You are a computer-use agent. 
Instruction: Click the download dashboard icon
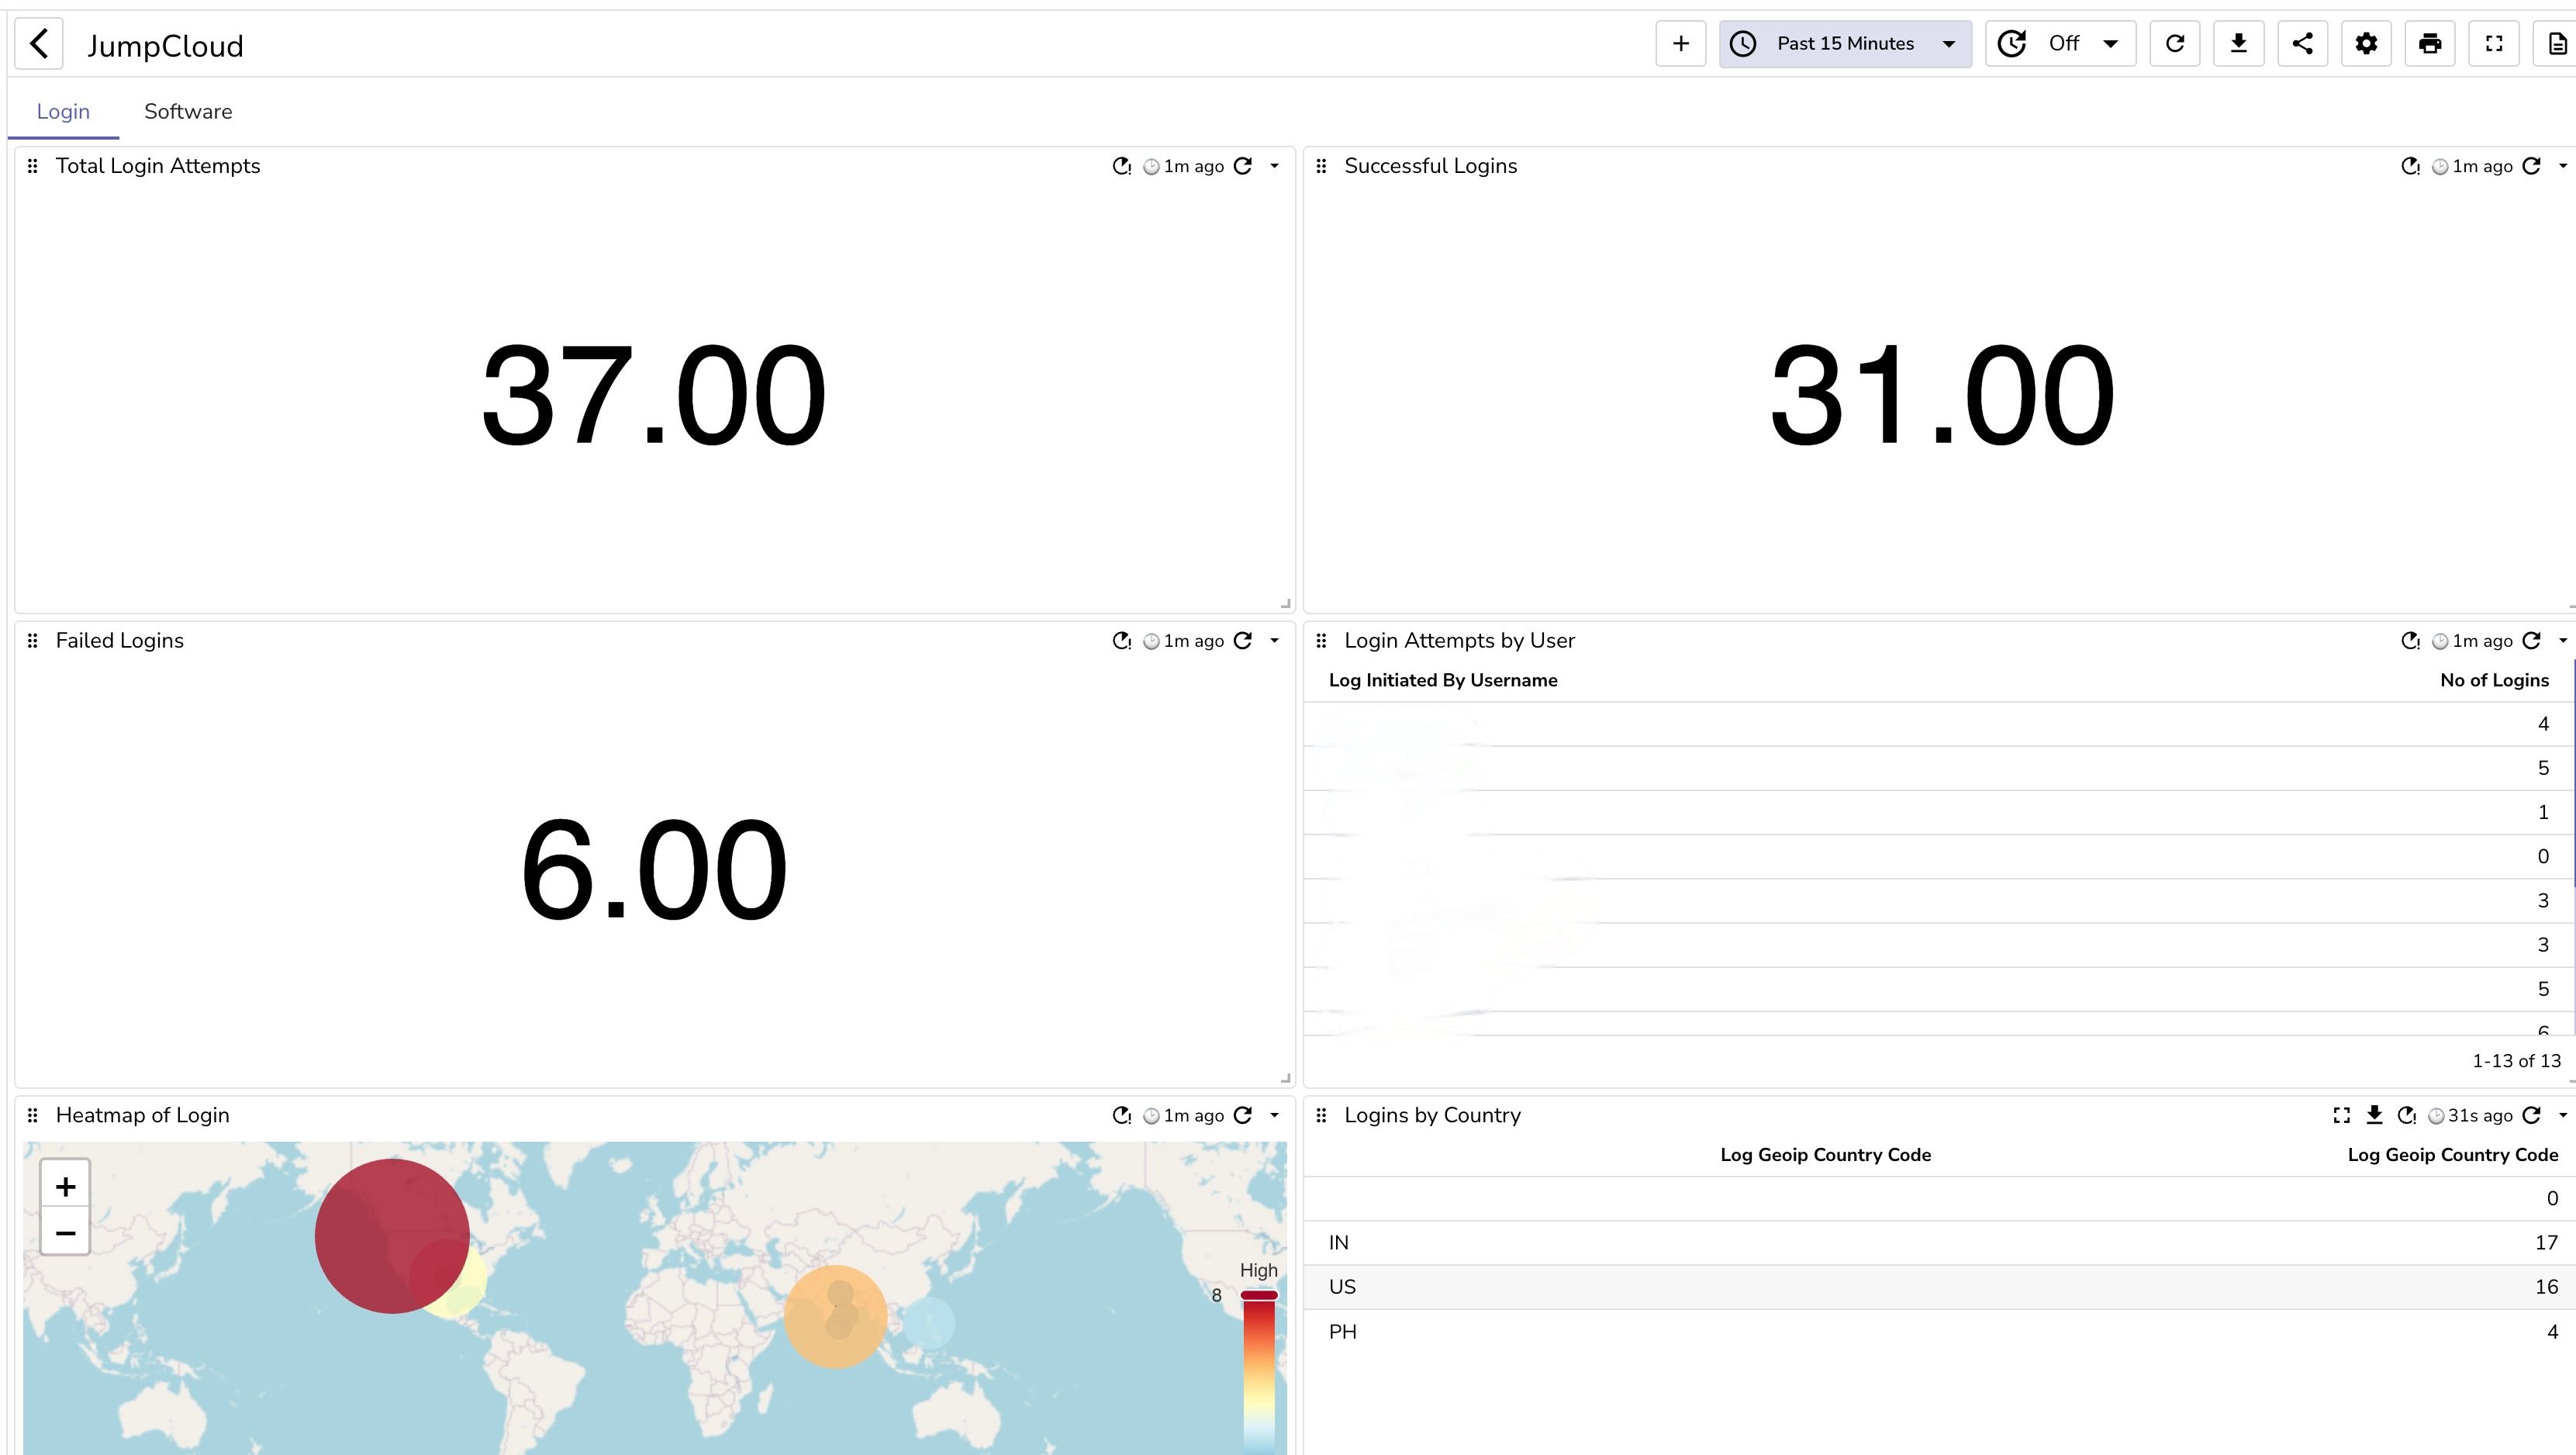[2238, 44]
